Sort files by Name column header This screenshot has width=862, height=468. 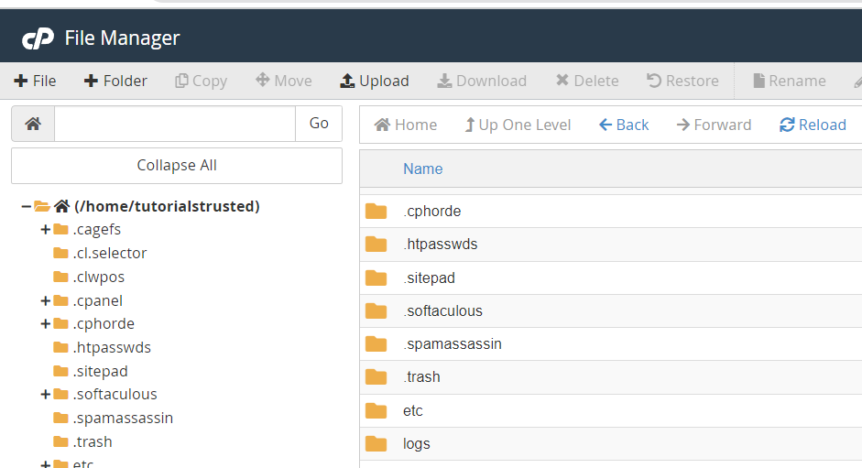point(422,169)
